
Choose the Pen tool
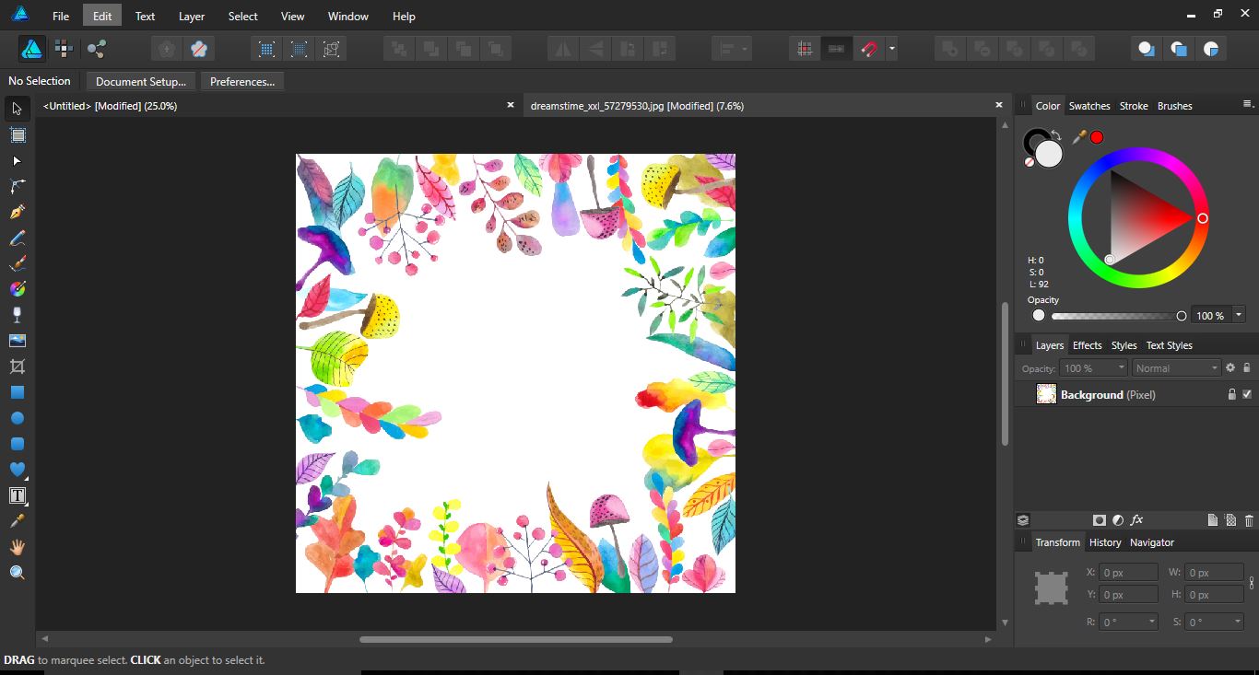(17, 211)
